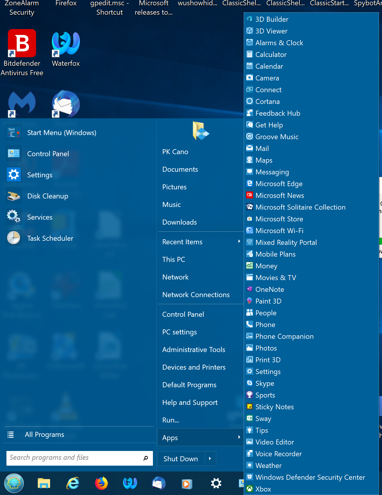Viewport: 382px width, 495px height.
Task: Expand the Apps submenu
Action: [x=201, y=437]
